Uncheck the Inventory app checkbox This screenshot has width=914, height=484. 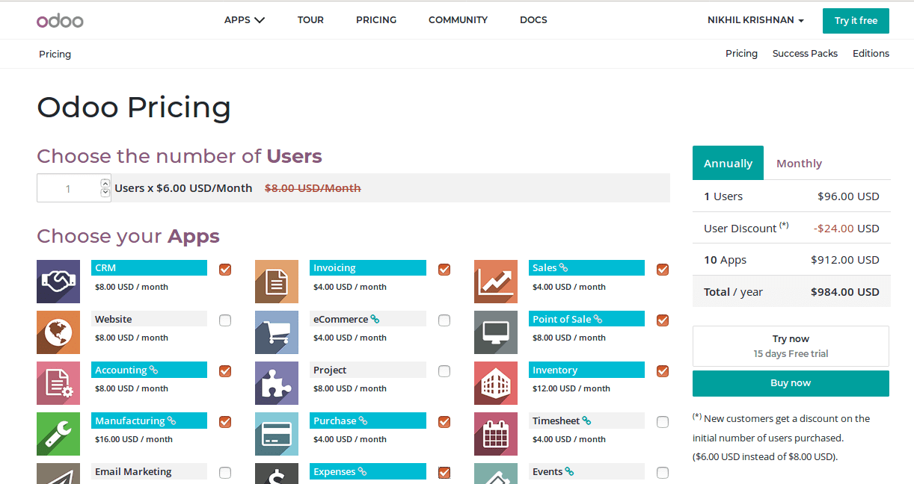tap(663, 371)
